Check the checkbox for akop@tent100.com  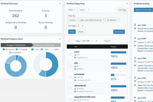[70, 100]
